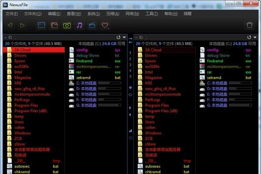Click the camera pictures icon
Image resolution: width=261 pixels, height=174 pixels.
coord(67,26)
